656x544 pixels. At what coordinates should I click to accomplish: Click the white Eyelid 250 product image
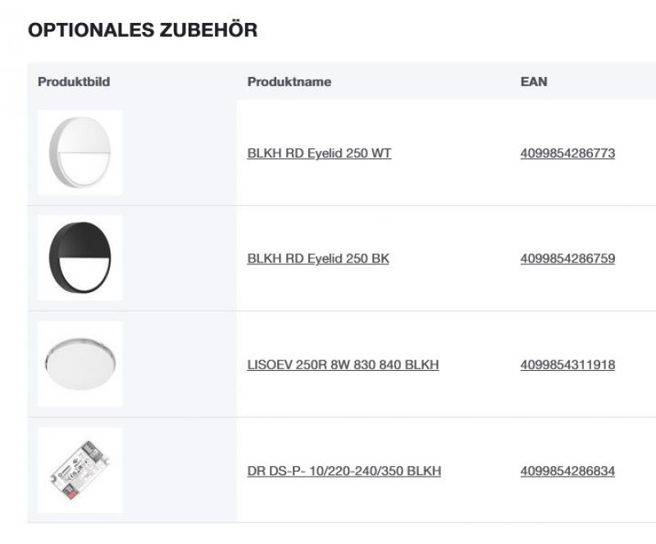(x=79, y=151)
